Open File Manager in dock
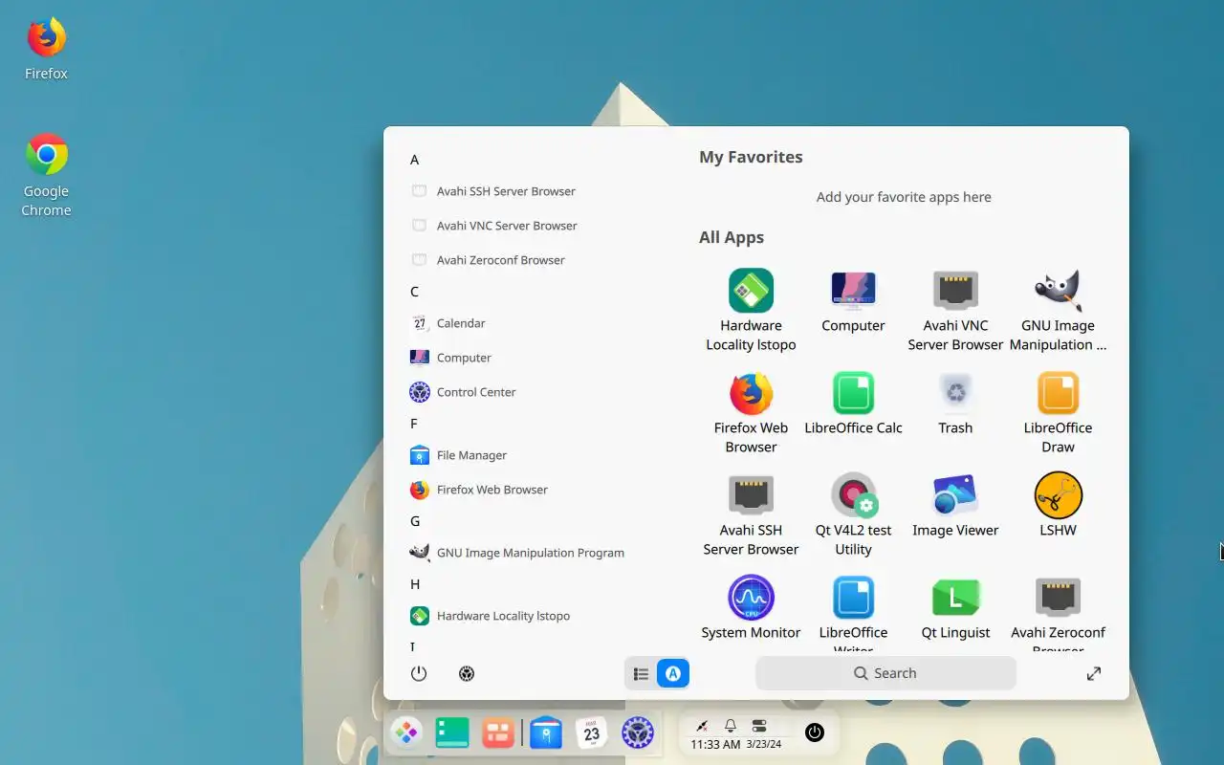 546,733
